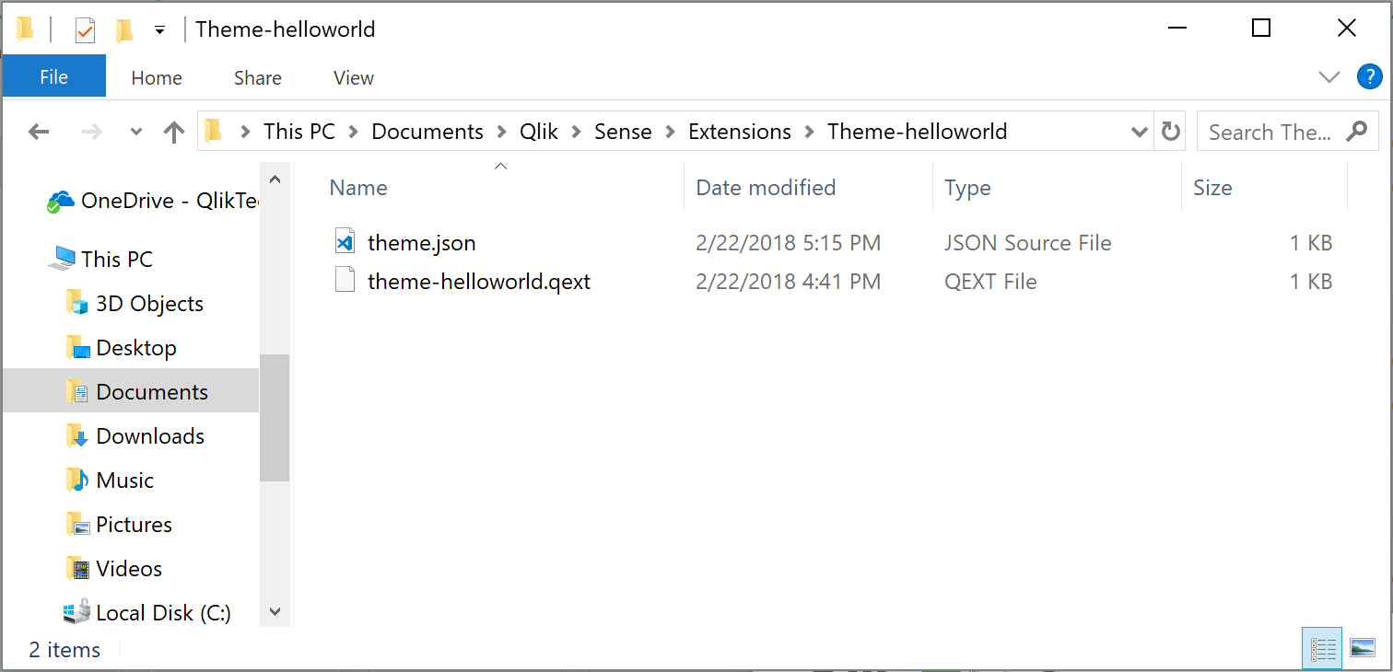
Task: Open the Customize Quick Access Toolbar dropdown
Action: pyautogui.click(x=159, y=30)
